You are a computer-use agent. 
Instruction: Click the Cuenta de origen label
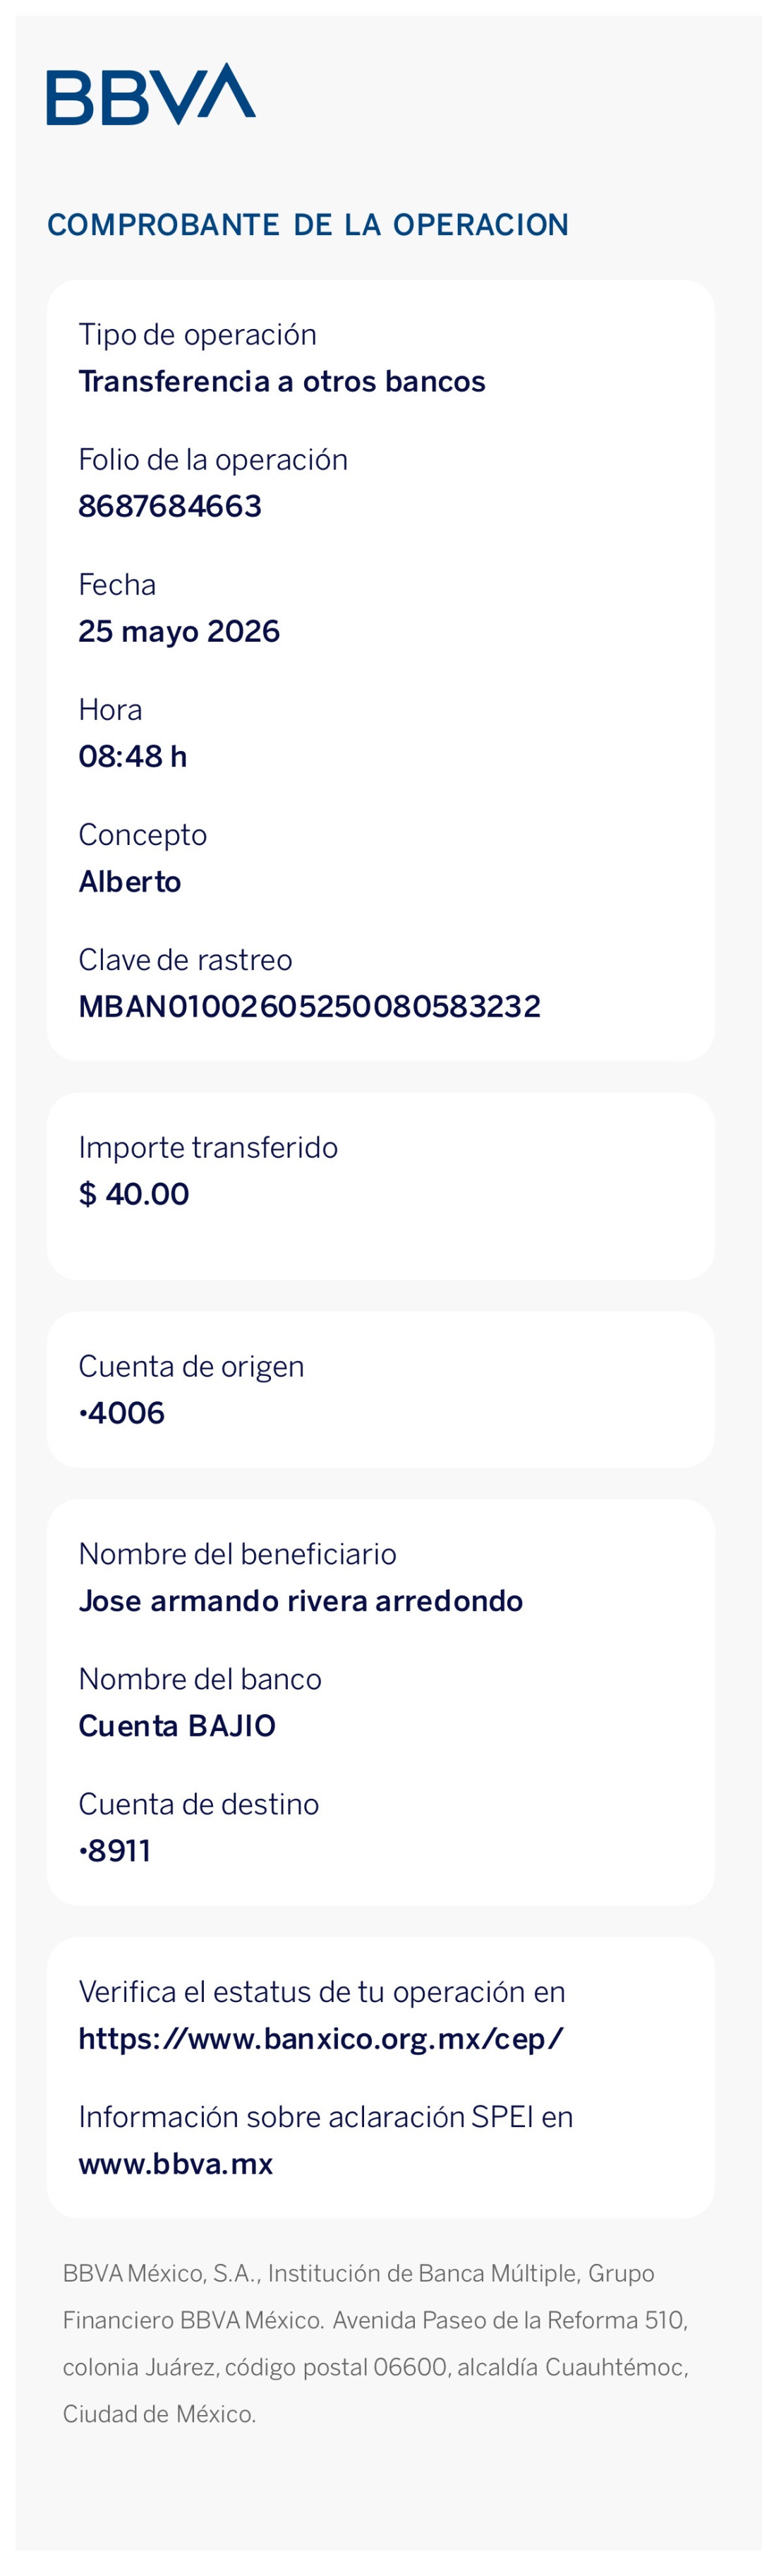tap(191, 1366)
